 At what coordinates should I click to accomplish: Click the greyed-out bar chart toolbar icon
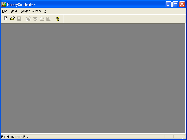[x=48, y=19]
